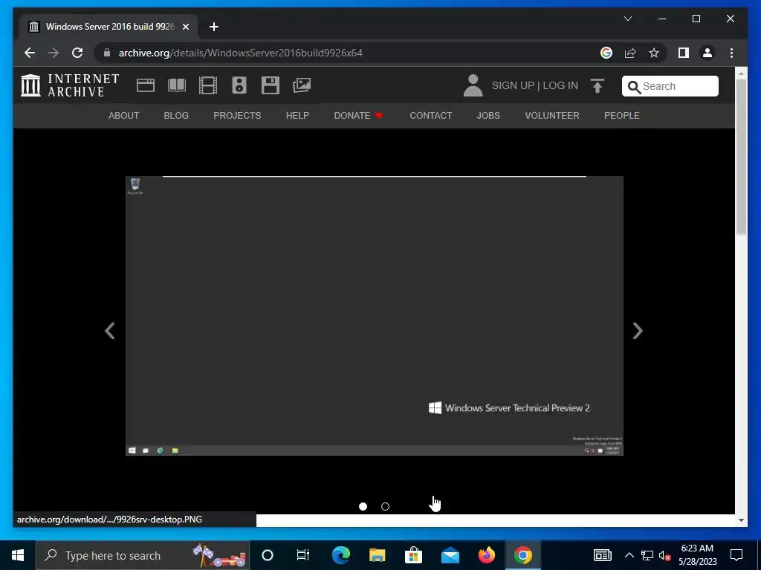Open the Images icon in header
Viewport: 761px width, 570px height.
coord(302,85)
